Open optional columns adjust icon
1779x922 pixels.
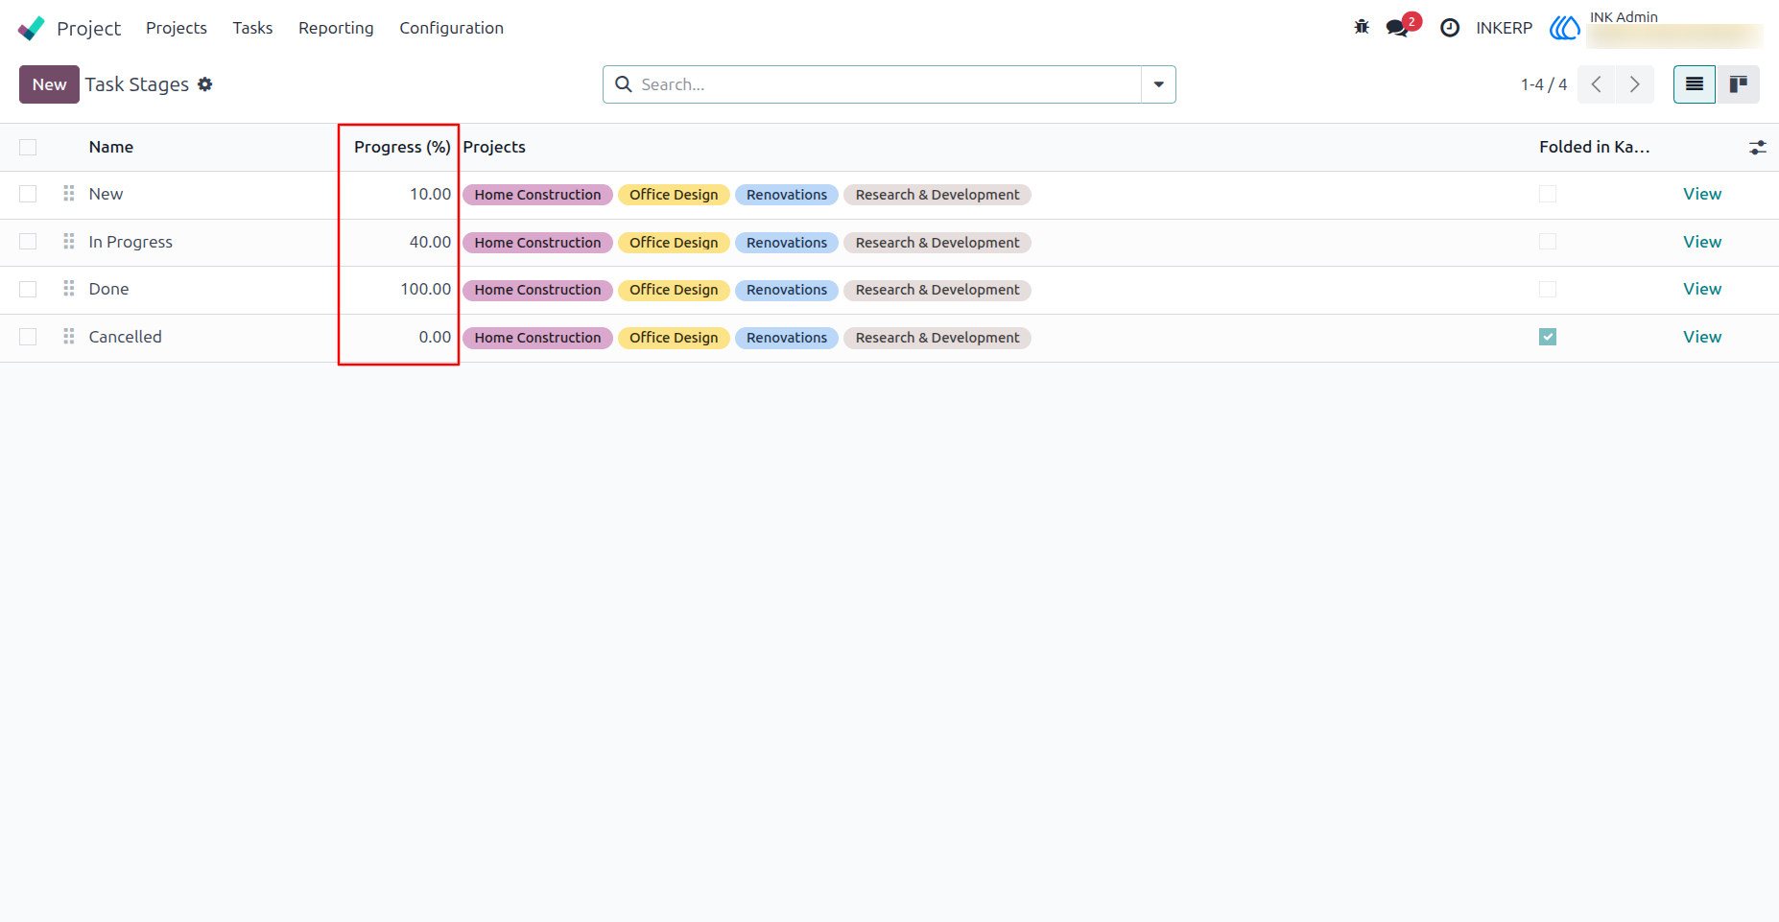[x=1758, y=148]
